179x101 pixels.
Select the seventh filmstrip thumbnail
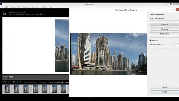[x=64, y=89]
